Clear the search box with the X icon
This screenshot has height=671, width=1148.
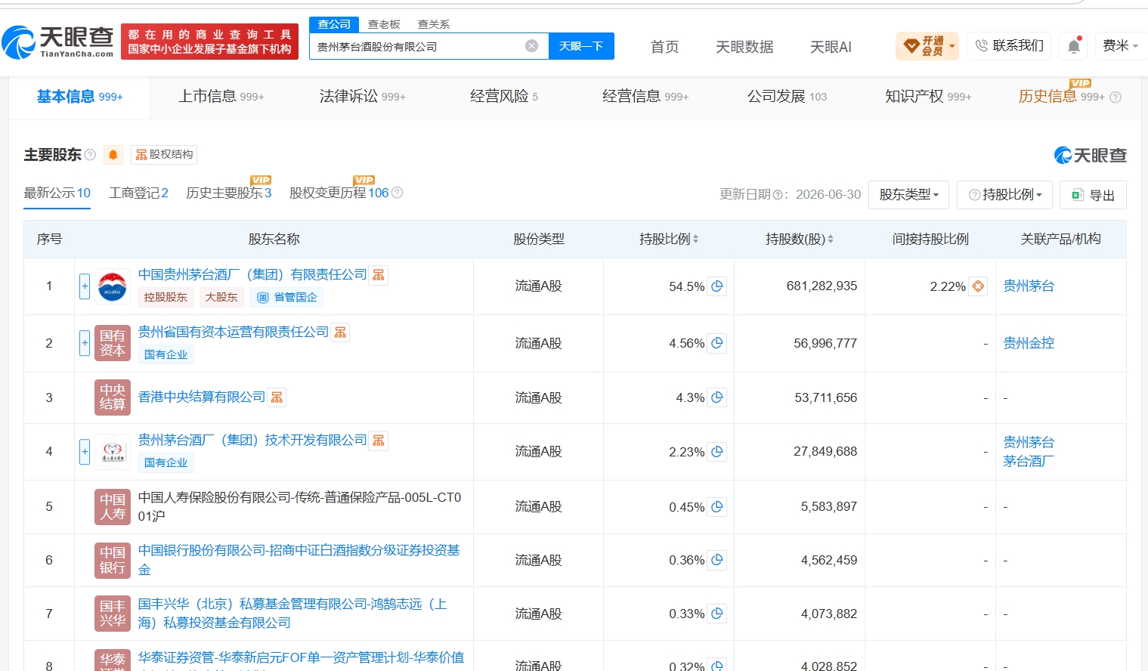(532, 46)
